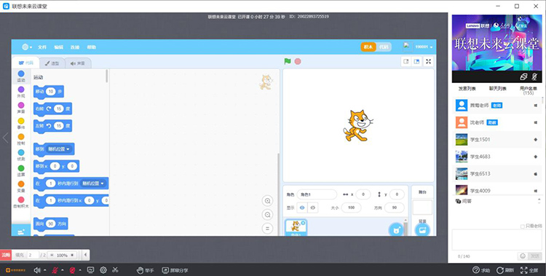
Task: Click the zoom minus at 100%
Action: click(x=52, y=255)
